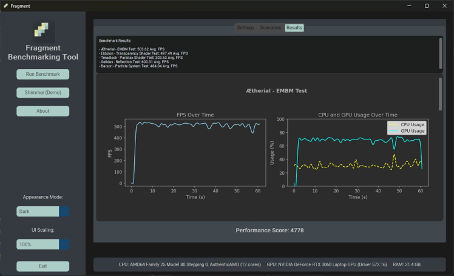Minimize the Fragment window
Viewport: 454px width, 276px height.
tap(409, 5)
